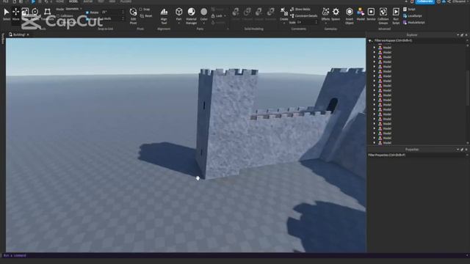Activate the Move tool

point(15,14)
